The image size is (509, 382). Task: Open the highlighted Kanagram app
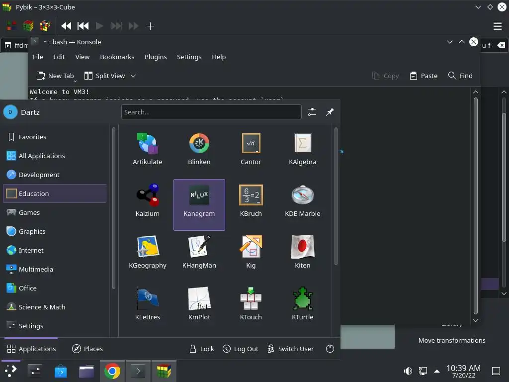tap(199, 204)
